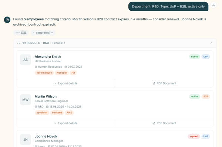Viewport: 222px width, 147px height.
Task: Click the active badge on Alexandra Smith's card
Action: (x=195, y=57)
